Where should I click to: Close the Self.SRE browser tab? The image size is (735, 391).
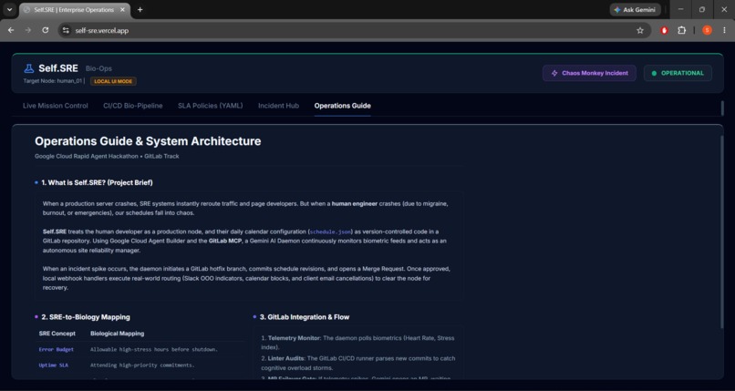123,10
